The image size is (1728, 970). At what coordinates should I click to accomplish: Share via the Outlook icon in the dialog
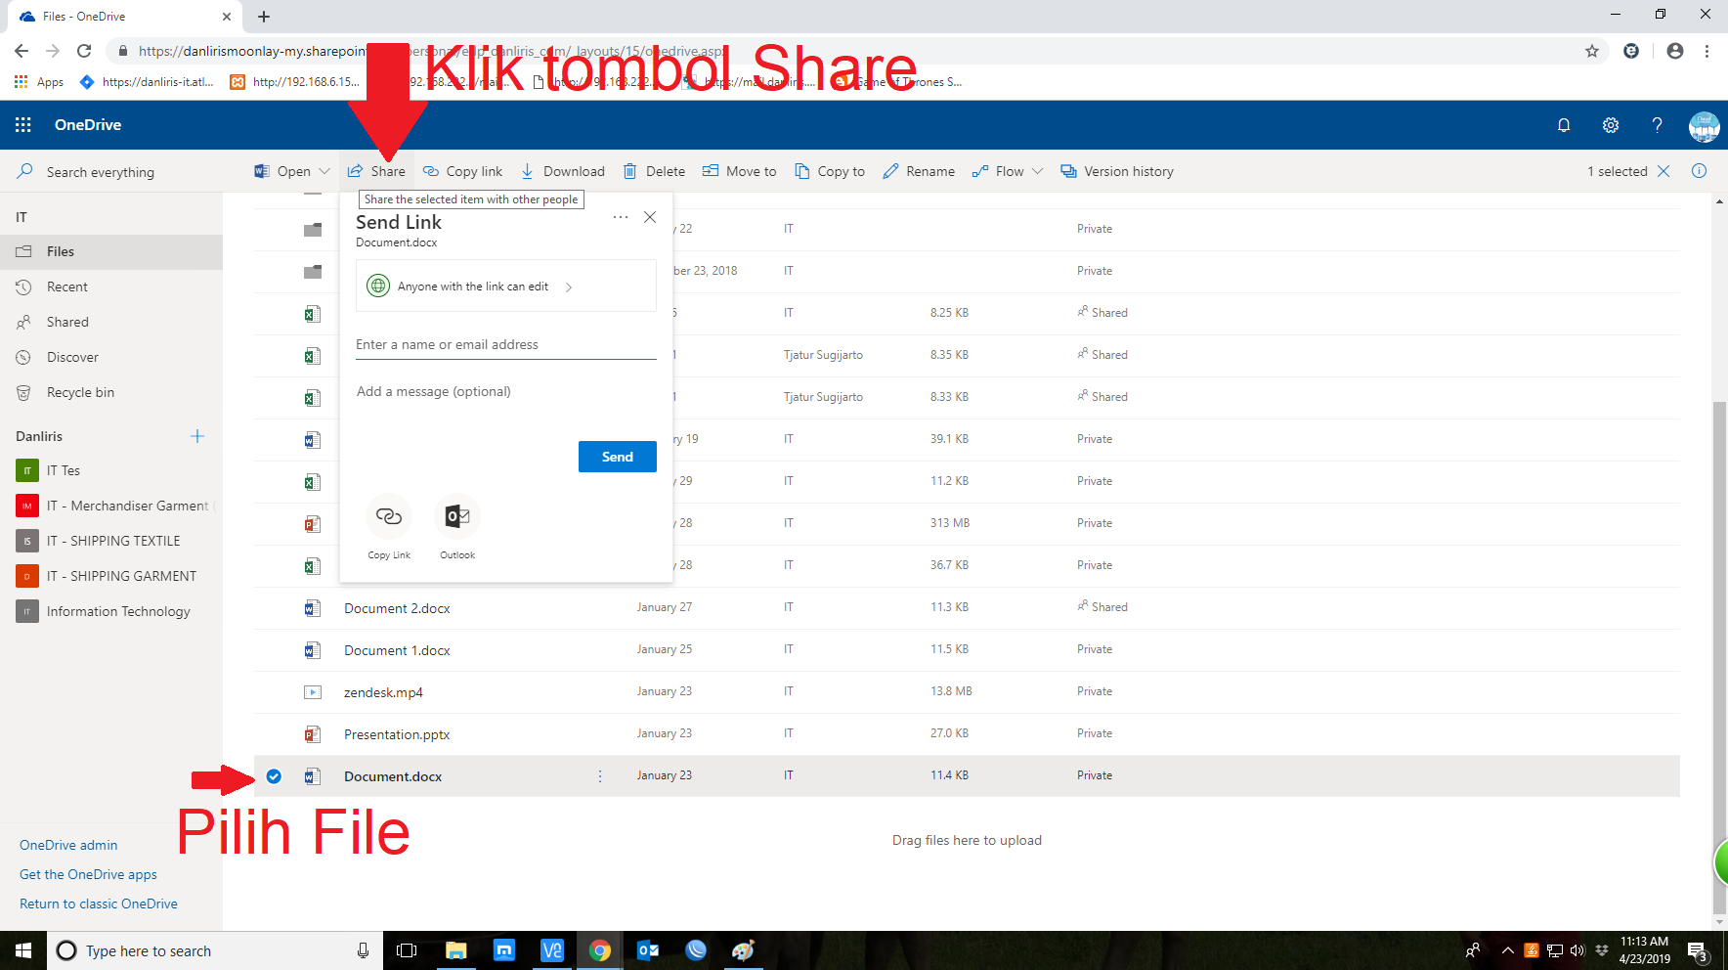pyautogui.click(x=456, y=517)
